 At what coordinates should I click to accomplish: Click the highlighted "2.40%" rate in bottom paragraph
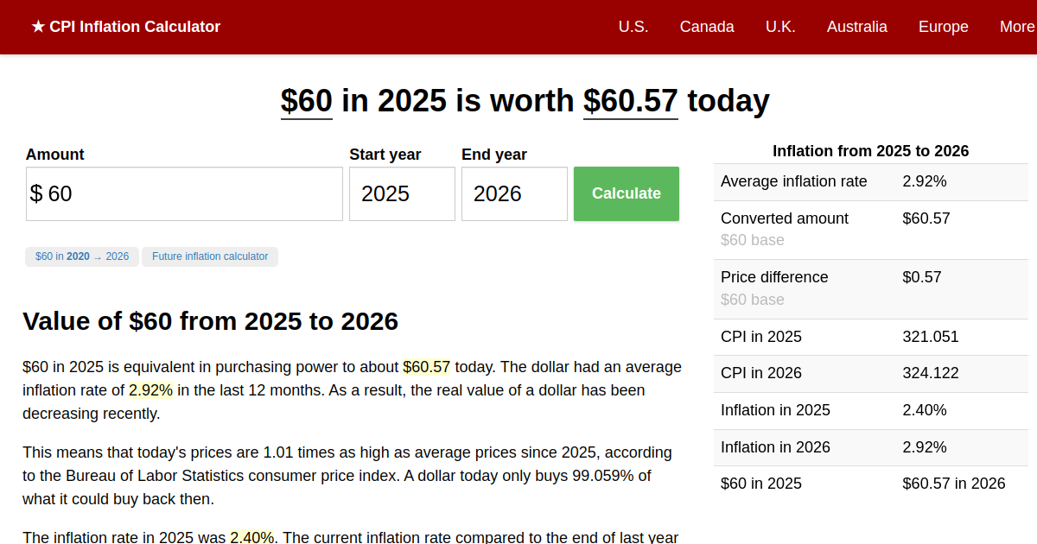click(x=251, y=536)
